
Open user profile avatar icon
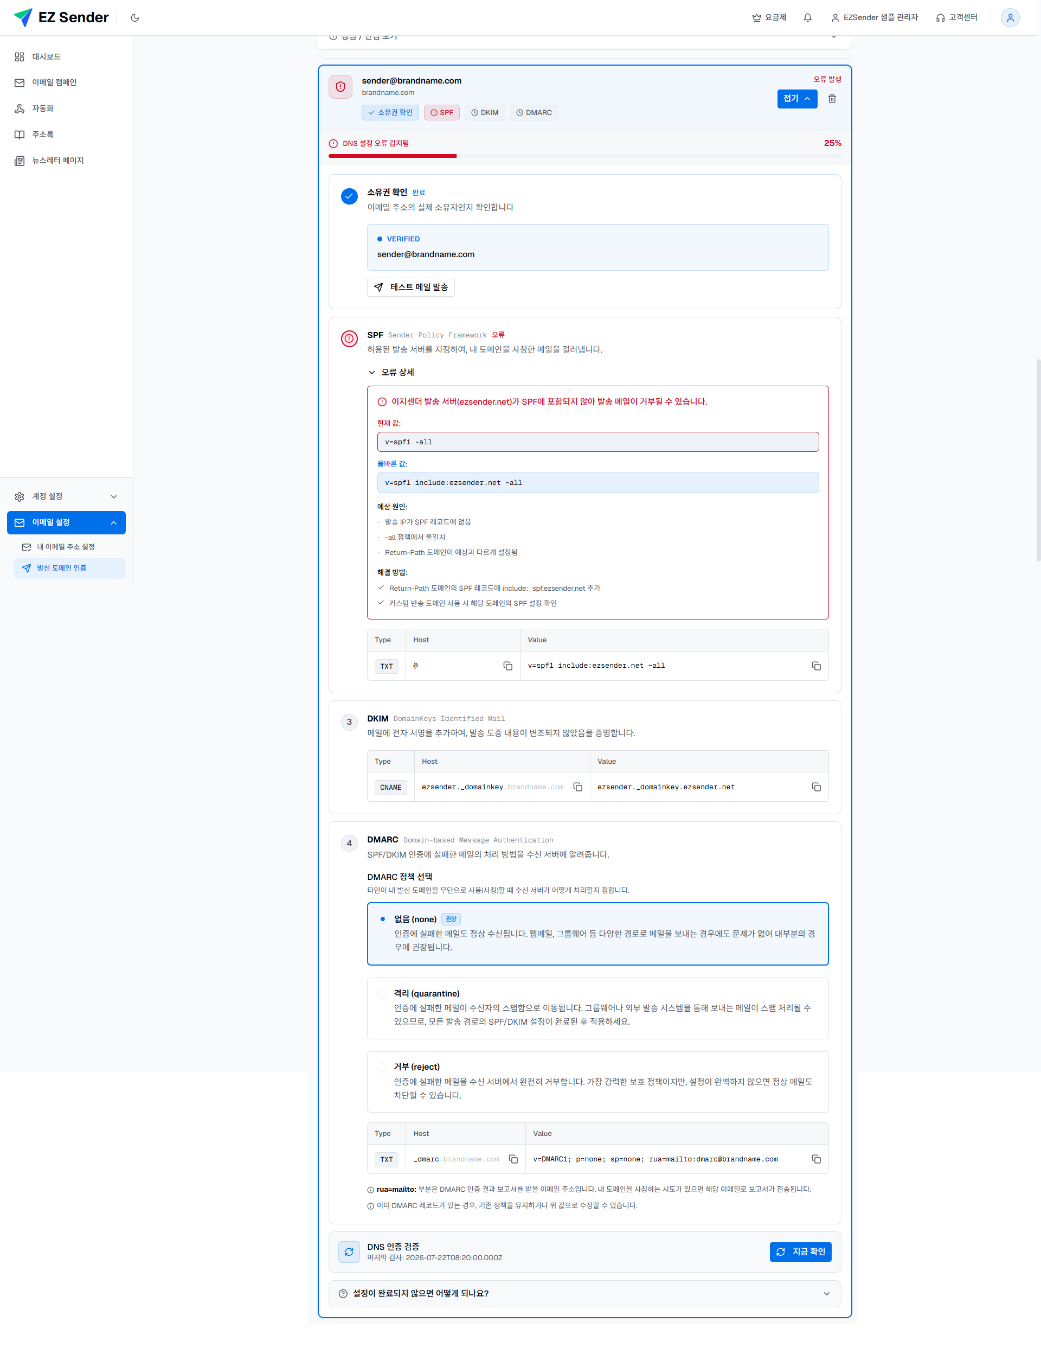1010,18
